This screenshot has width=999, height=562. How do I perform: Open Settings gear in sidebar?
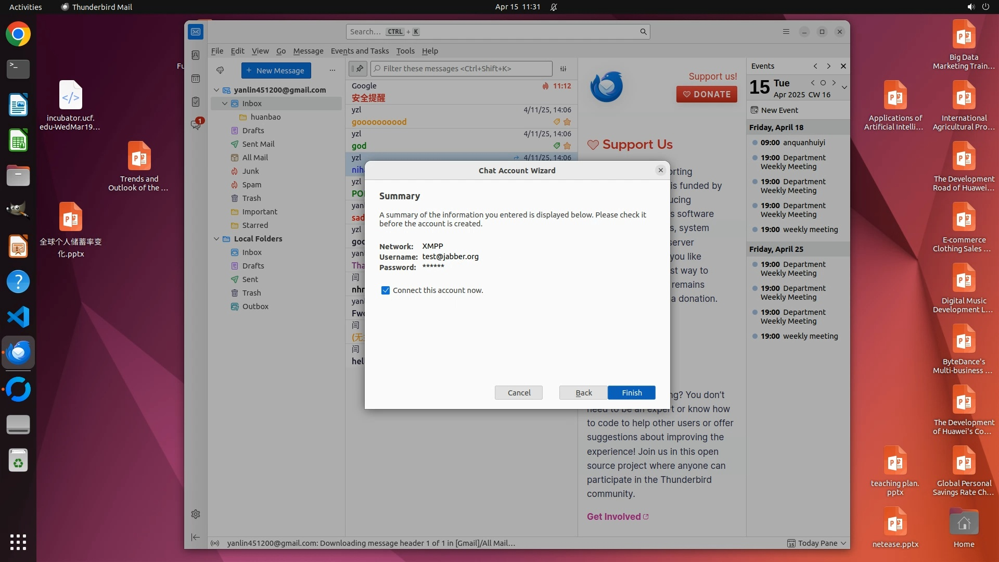click(x=196, y=514)
